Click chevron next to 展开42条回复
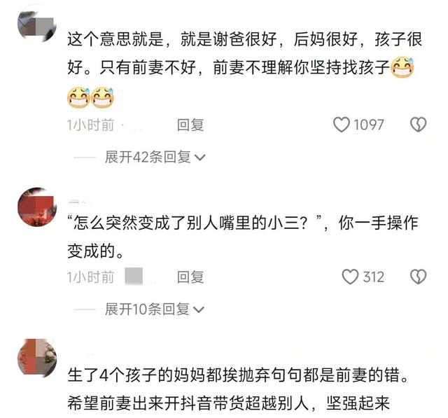 (199, 158)
